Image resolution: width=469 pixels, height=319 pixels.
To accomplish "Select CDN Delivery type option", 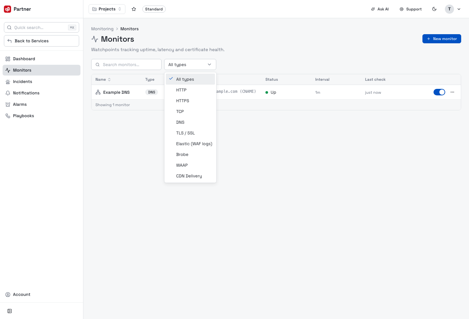I will click(x=190, y=176).
